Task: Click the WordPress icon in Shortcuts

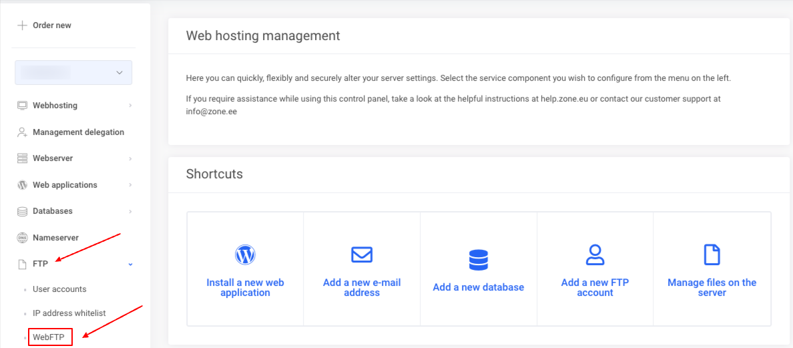Action: tap(245, 254)
